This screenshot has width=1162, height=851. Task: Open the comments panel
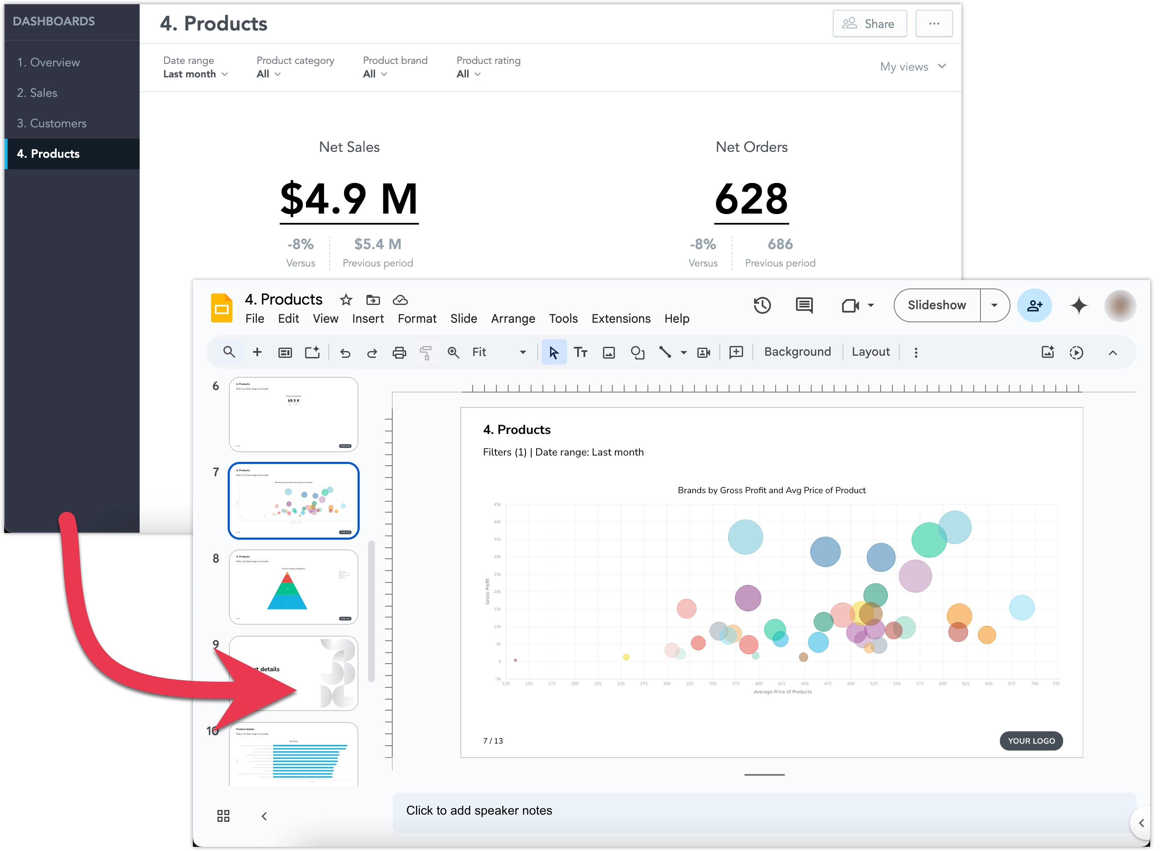pyautogui.click(x=804, y=305)
